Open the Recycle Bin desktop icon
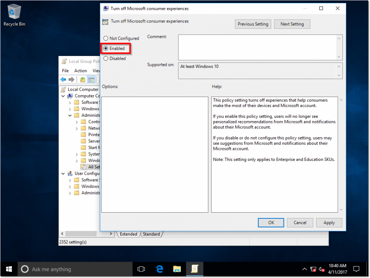Viewport: 370px width, 278px height. pyautogui.click(x=14, y=16)
